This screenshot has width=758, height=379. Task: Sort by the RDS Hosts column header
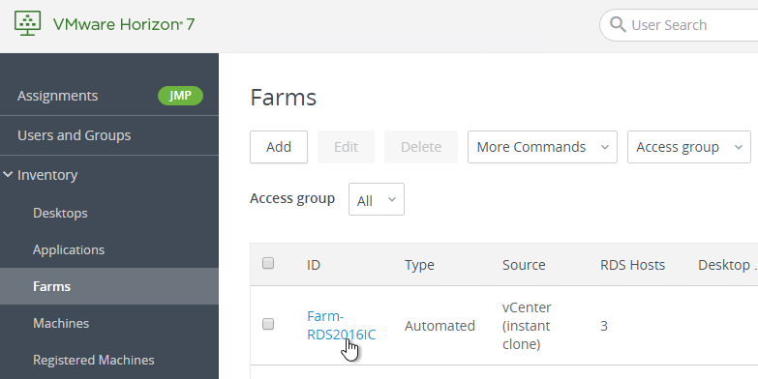click(x=632, y=265)
